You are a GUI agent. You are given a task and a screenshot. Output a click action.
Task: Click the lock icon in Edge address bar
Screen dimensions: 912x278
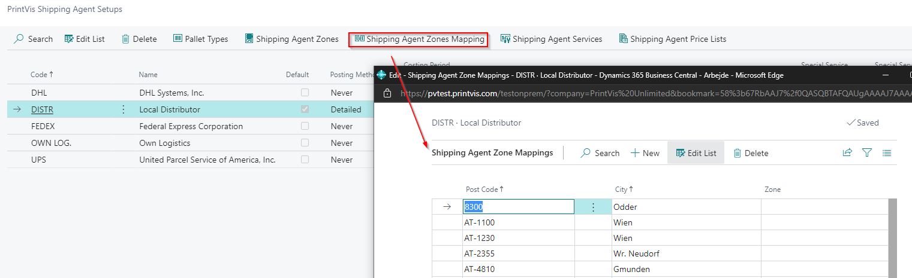pyautogui.click(x=387, y=93)
